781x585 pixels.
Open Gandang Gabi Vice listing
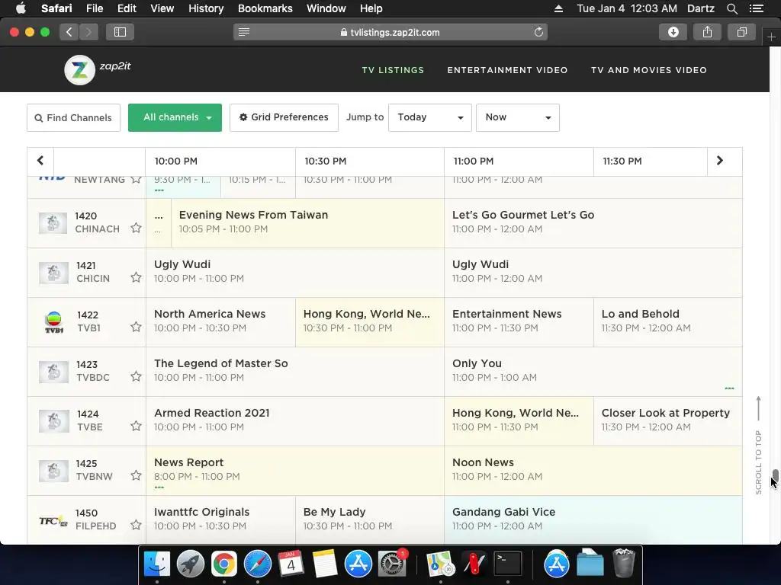593,519
